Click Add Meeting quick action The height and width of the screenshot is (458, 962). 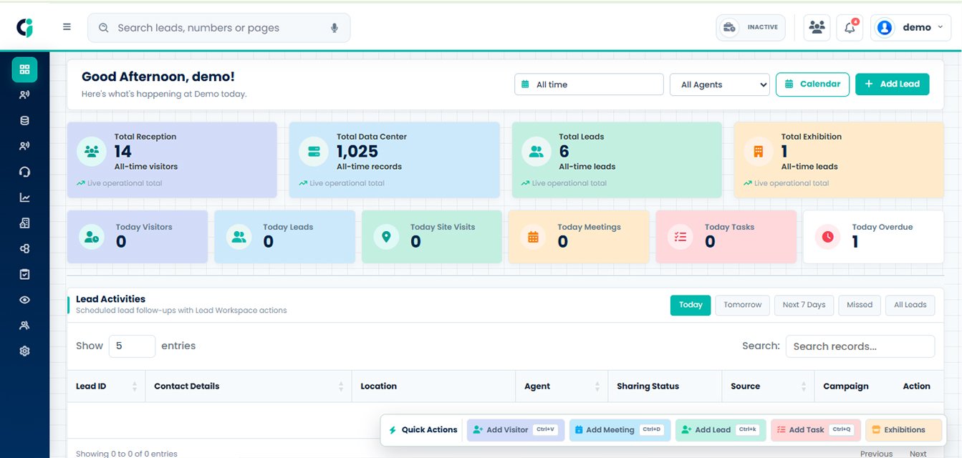point(620,430)
